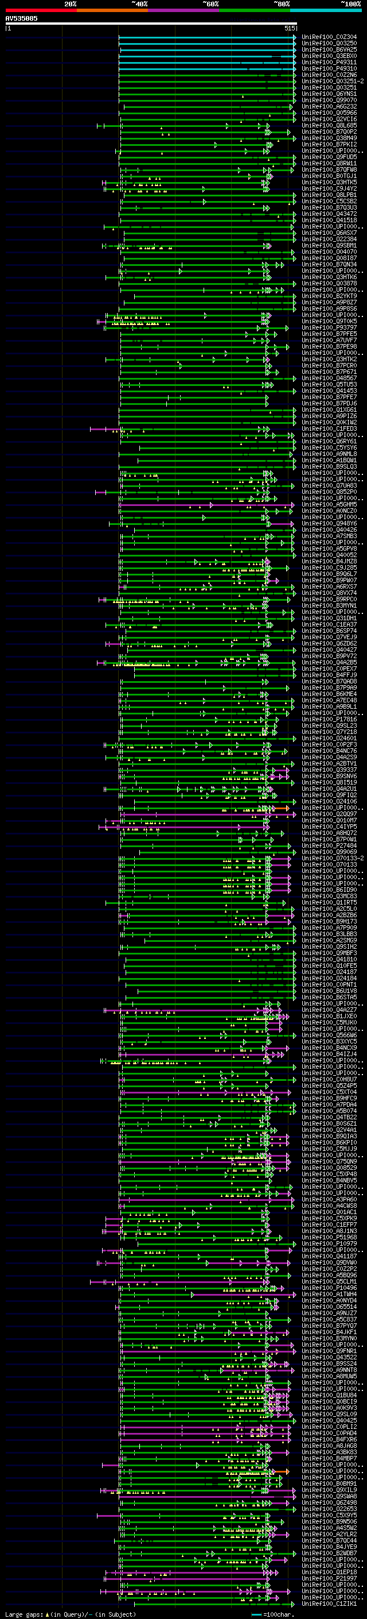Select hit UniRef100_Q2QQ97
Viewport: 367px width, 1619px height.
tap(329, 814)
